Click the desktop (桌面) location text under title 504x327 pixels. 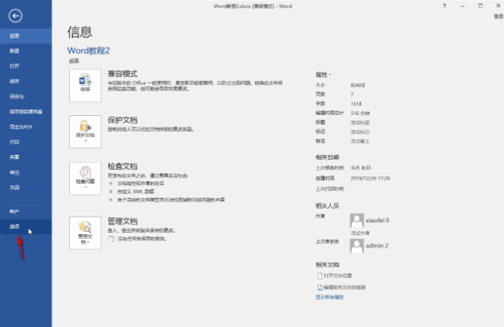tap(74, 61)
